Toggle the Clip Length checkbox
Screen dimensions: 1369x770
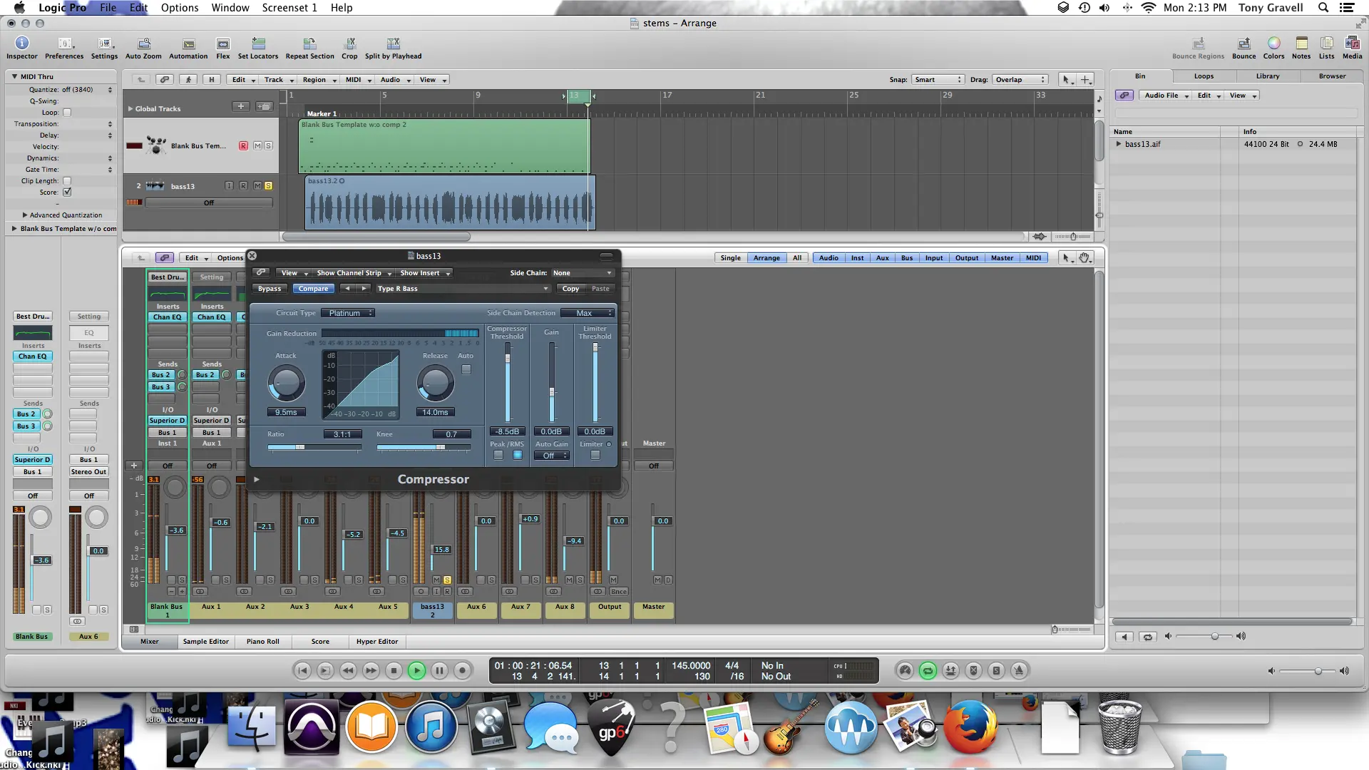click(x=67, y=181)
